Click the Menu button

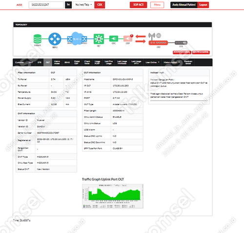[157, 5]
